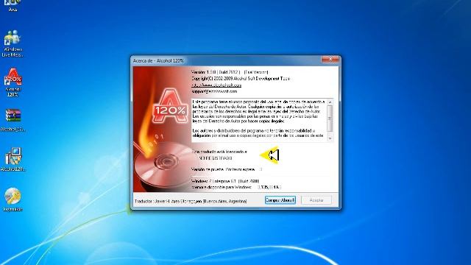471x265 pixels.
Task: Select the Alcohol120 installer setup icon
Action: tap(13, 159)
